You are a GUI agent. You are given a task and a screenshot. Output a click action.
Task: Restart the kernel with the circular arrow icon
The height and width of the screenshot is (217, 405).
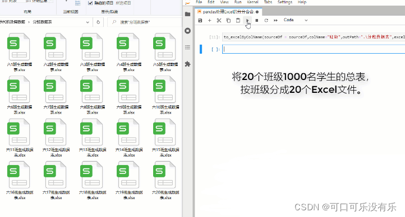coord(266,20)
